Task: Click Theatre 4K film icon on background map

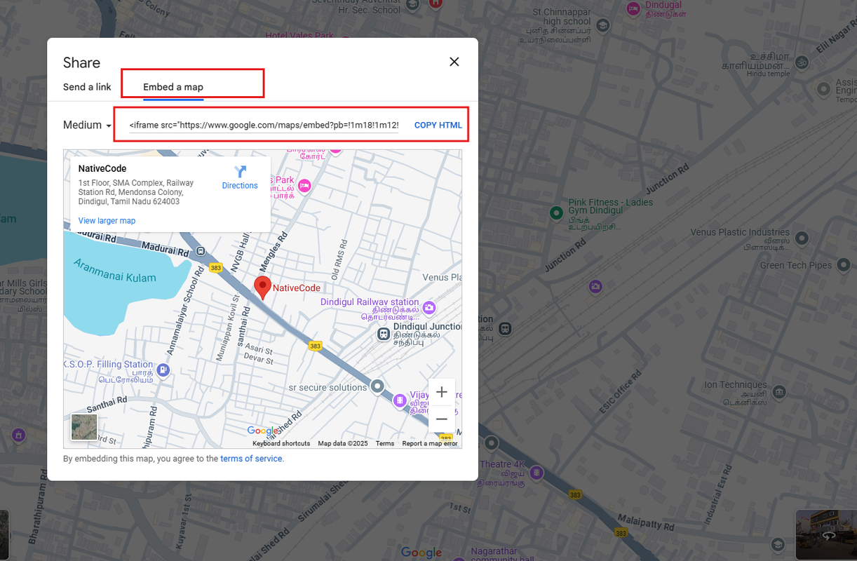Action: click(537, 473)
